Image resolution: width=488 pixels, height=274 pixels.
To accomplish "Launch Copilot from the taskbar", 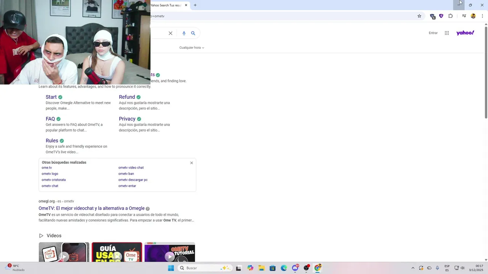I will [x=250, y=268].
